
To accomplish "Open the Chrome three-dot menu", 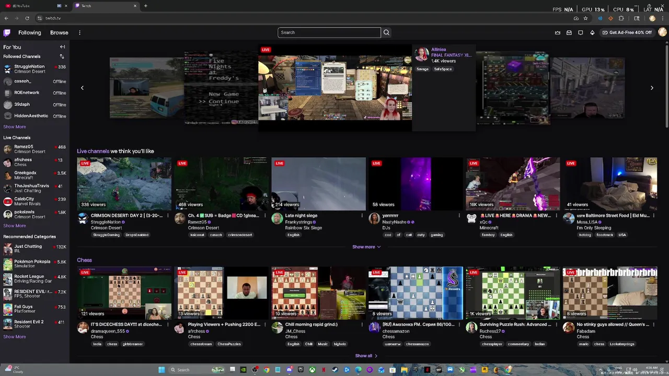I will tap(663, 18).
